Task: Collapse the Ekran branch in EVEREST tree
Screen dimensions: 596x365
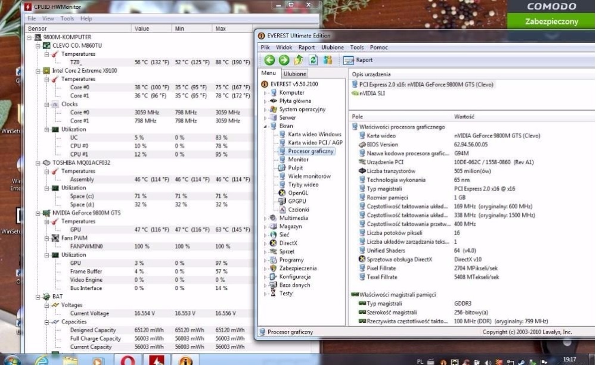Action: point(265,126)
